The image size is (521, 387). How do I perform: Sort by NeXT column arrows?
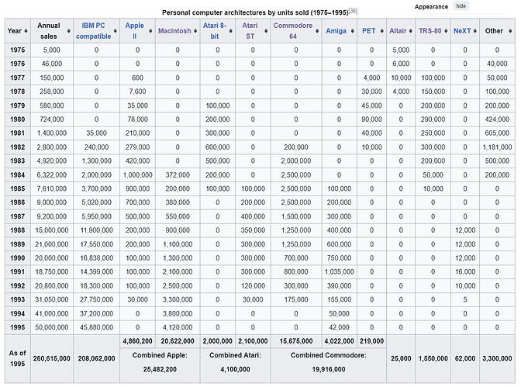click(475, 31)
